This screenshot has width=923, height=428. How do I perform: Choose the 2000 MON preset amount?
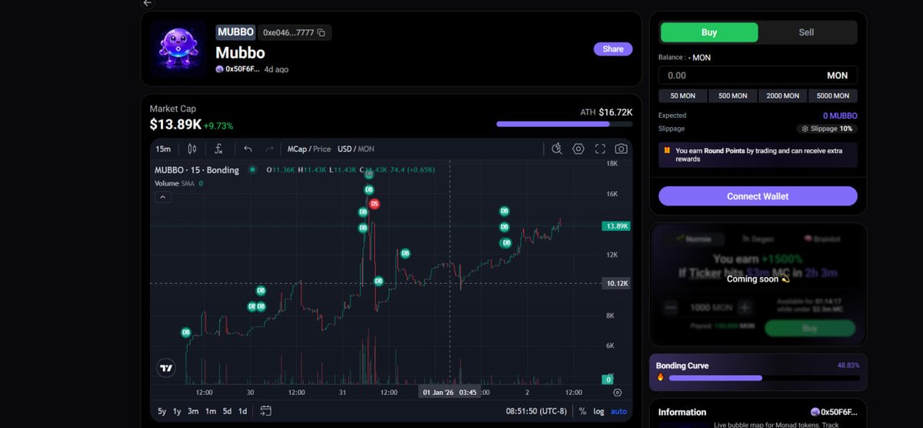(x=782, y=95)
